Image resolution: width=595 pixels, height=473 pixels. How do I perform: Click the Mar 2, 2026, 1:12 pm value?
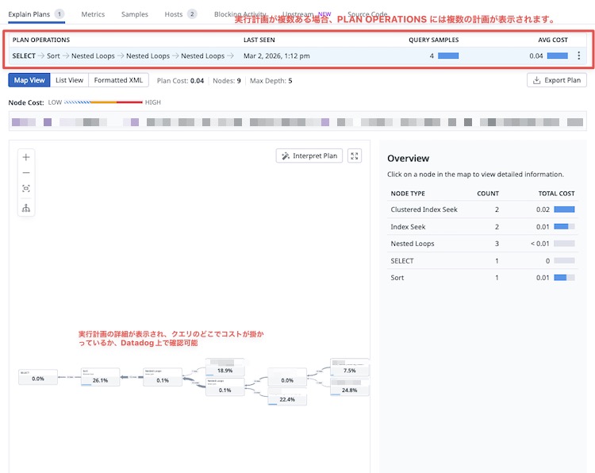coord(277,56)
